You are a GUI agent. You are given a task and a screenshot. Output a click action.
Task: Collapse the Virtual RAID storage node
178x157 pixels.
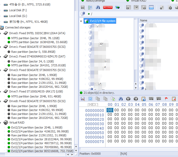click(2, 123)
